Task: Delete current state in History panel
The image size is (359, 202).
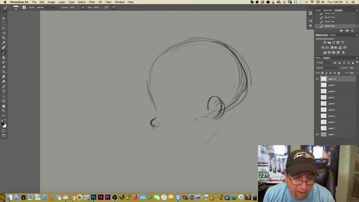Action: (352, 30)
